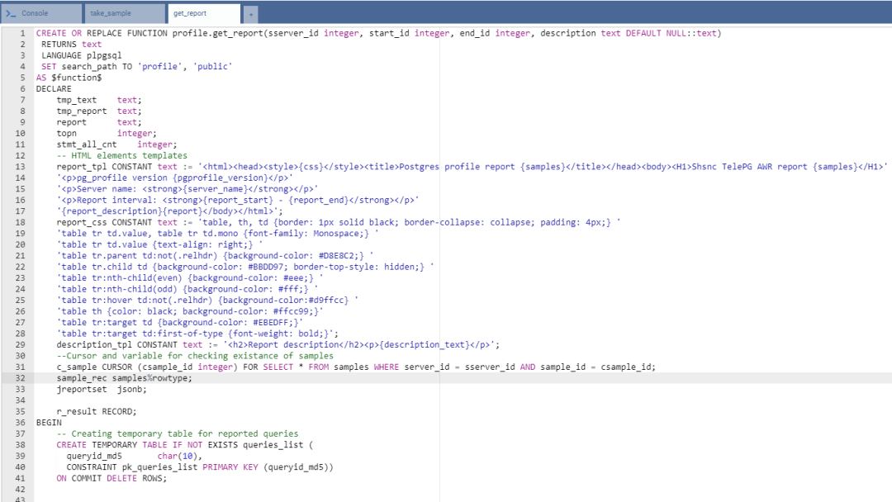Click the Console prompt icon in the tab
This screenshot has width=892, height=502.
click(x=11, y=13)
